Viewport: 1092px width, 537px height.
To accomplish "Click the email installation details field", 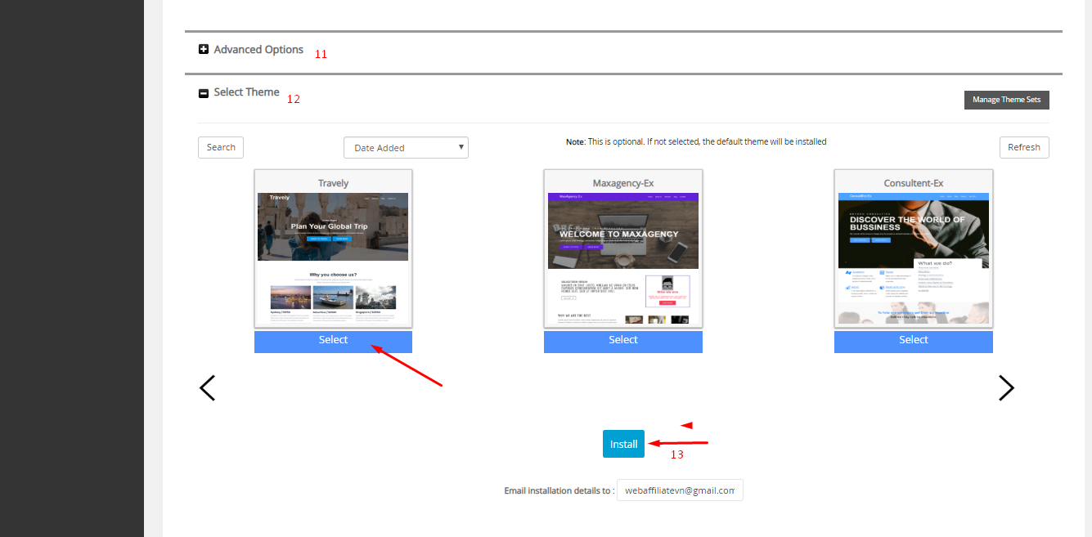I will point(680,490).
